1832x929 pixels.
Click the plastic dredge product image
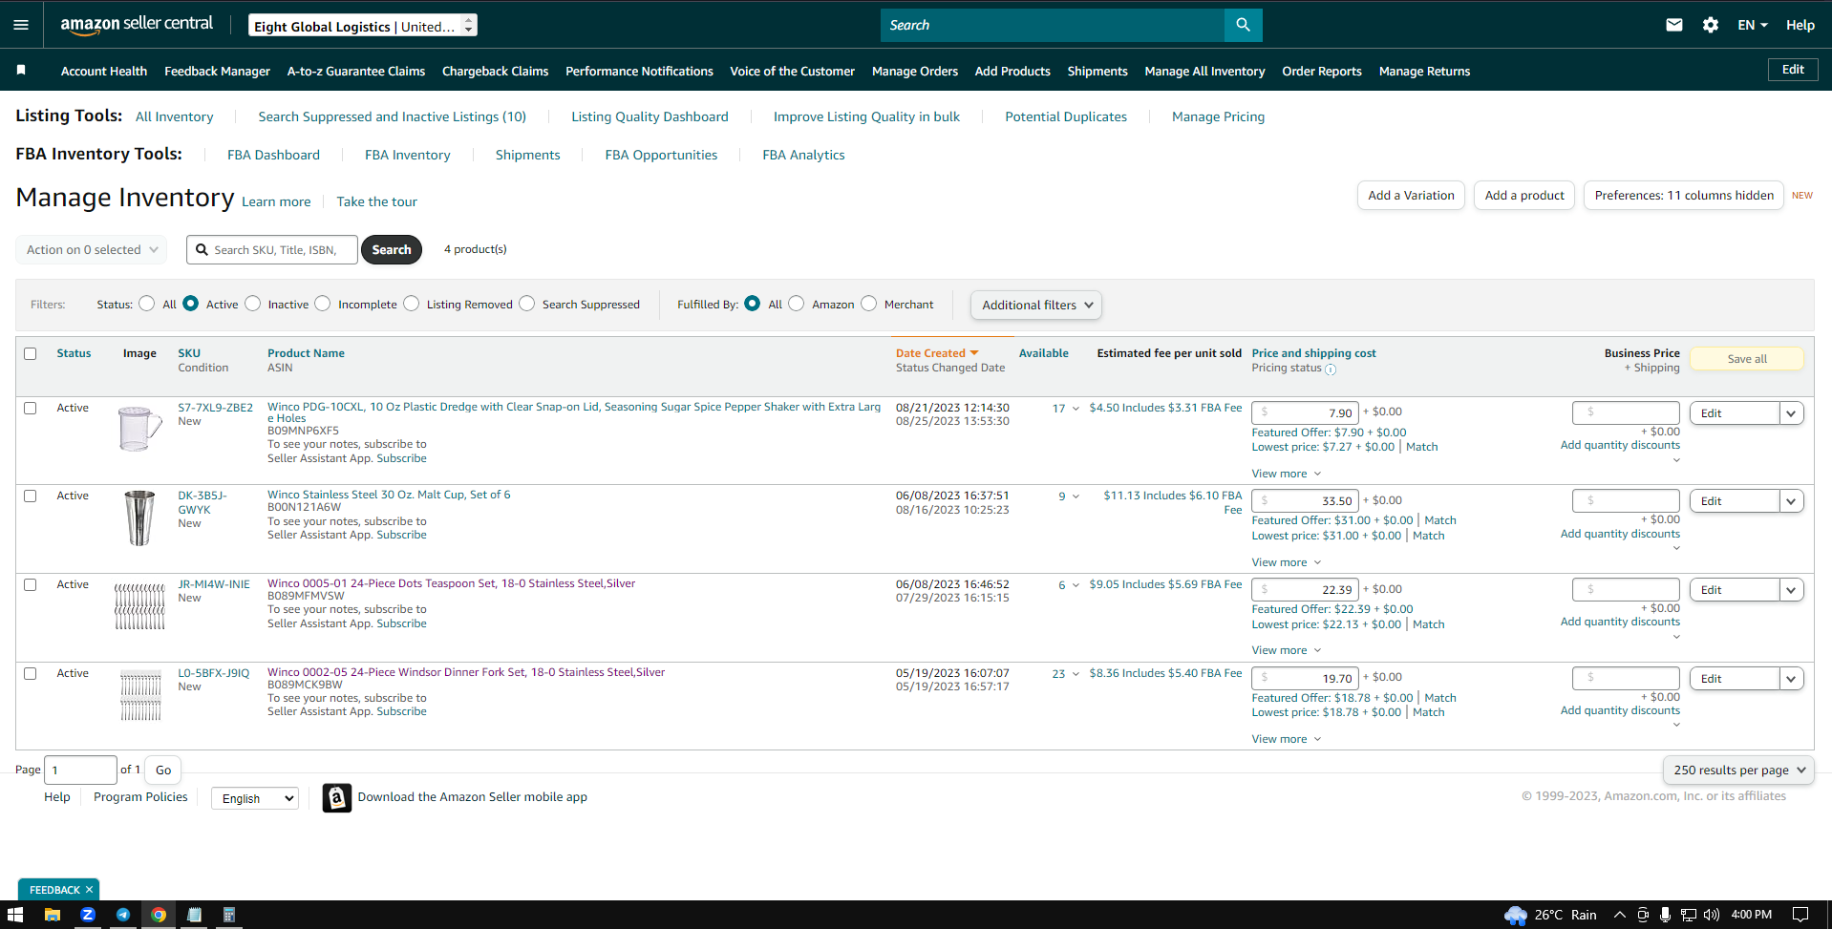click(x=139, y=429)
